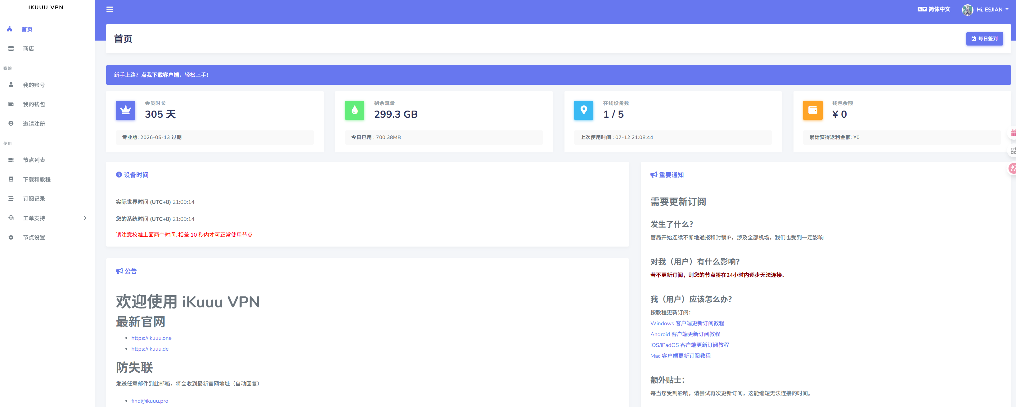Click the 欢迎使用 iKuuu VPN heading
Screen dimensions: 1016x407
click(x=187, y=302)
